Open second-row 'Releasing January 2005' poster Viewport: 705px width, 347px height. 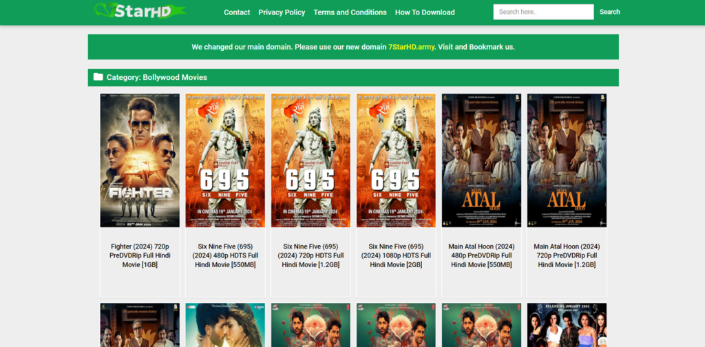(x=567, y=325)
